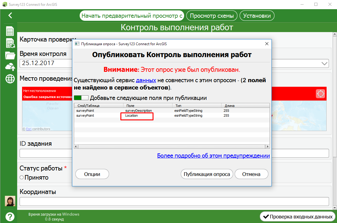
Task: Click the update-from-spreadsheet refresh icon
Action: click(x=10, y=43)
